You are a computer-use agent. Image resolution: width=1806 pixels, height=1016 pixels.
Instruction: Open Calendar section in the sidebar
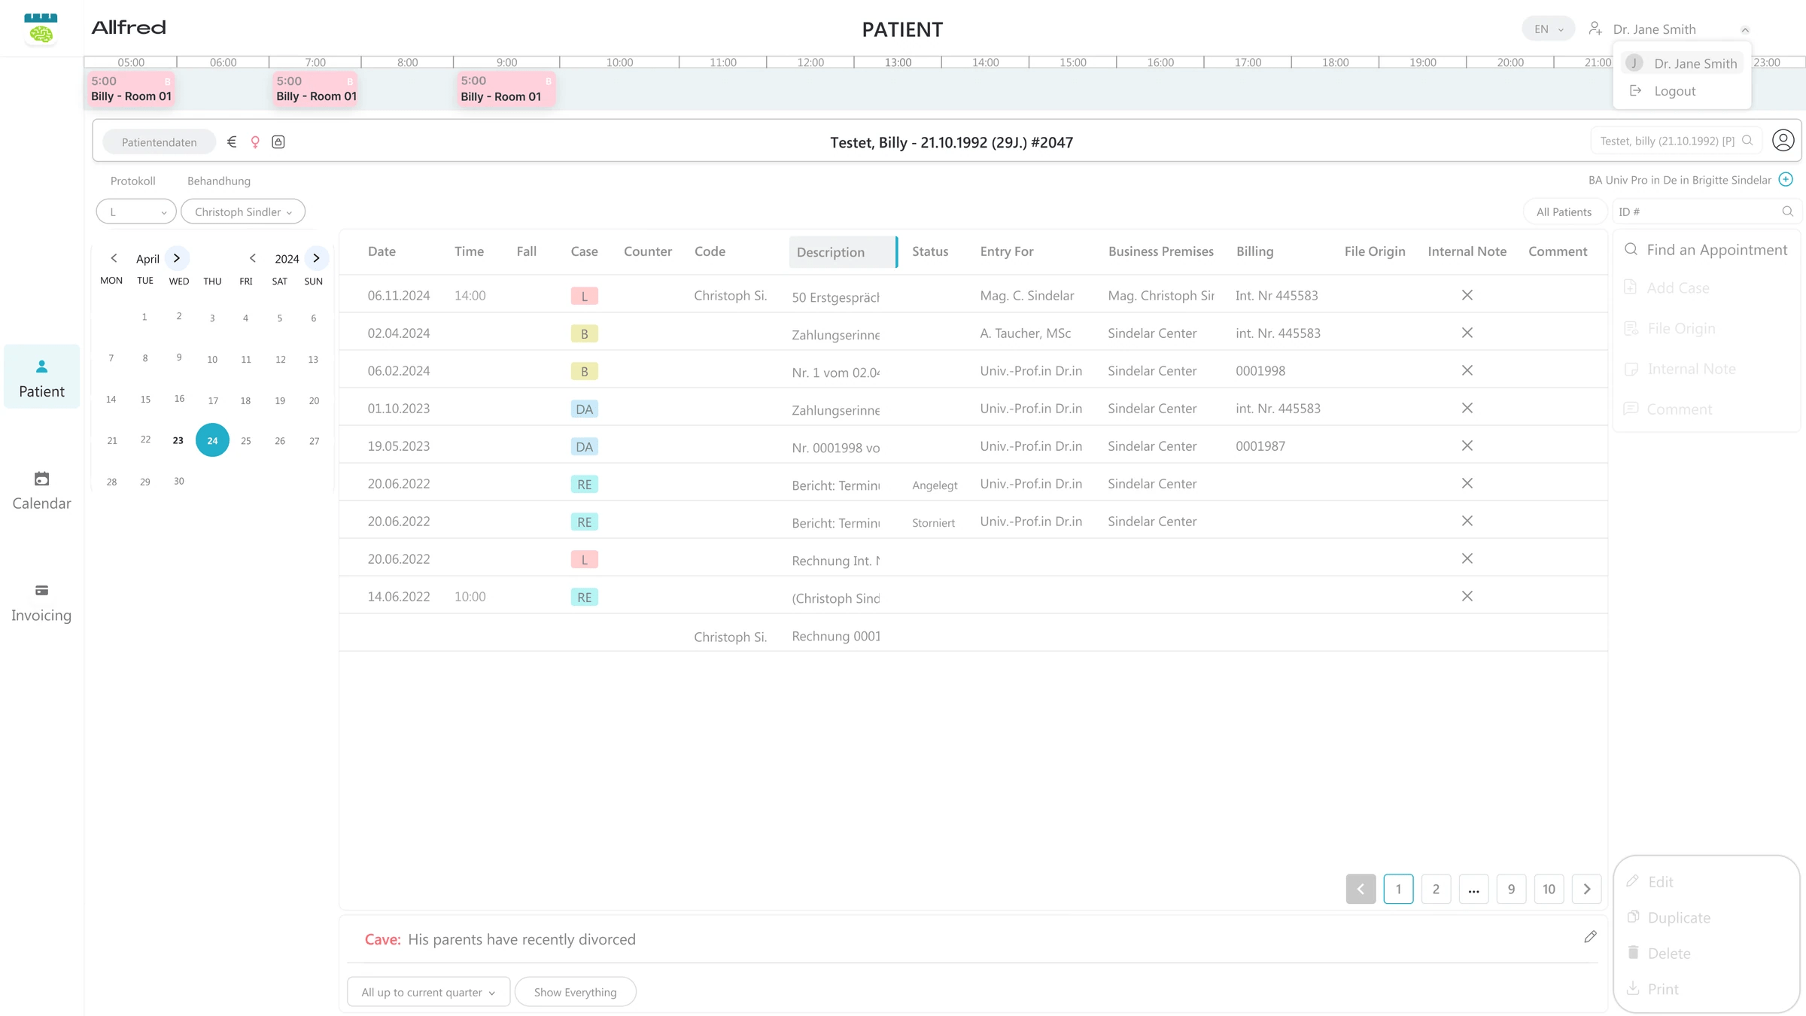click(x=41, y=490)
